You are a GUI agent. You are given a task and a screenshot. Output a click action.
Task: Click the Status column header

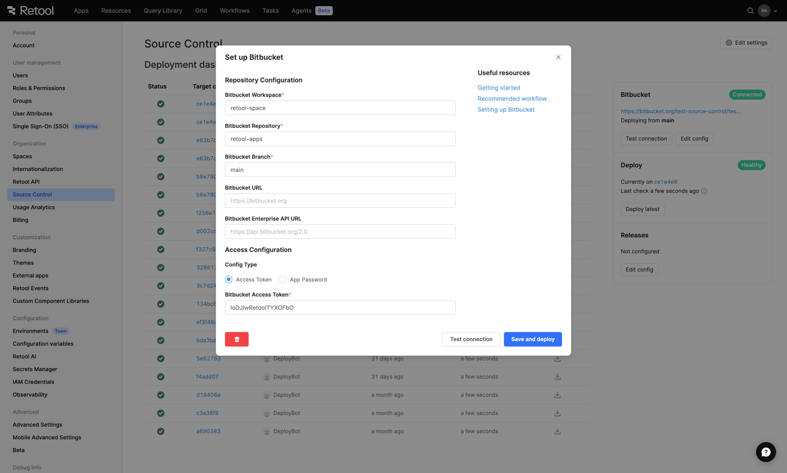point(157,86)
